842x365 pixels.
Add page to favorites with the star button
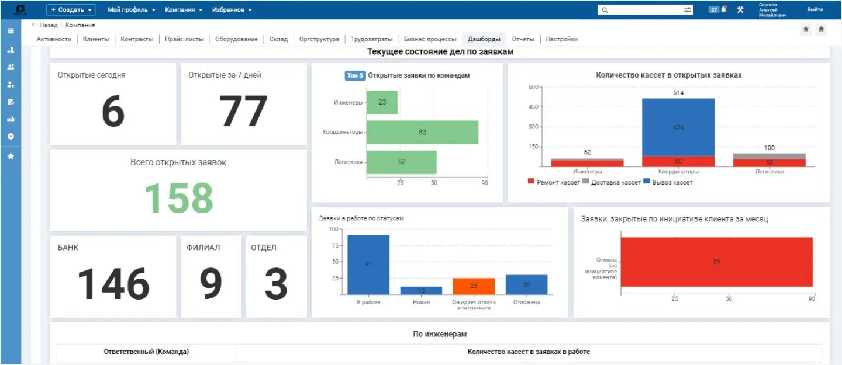(x=806, y=29)
